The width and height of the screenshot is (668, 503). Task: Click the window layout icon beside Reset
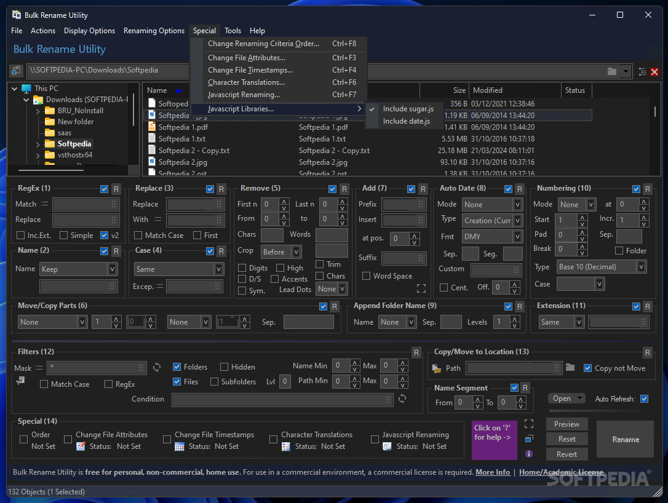coord(529,438)
